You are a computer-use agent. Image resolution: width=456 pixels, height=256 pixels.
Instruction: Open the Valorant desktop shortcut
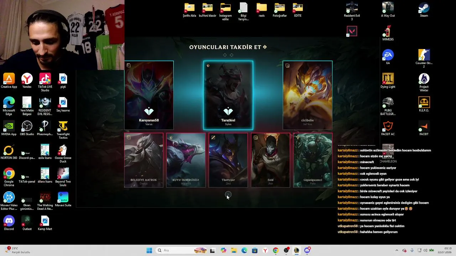tap(352, 31)
